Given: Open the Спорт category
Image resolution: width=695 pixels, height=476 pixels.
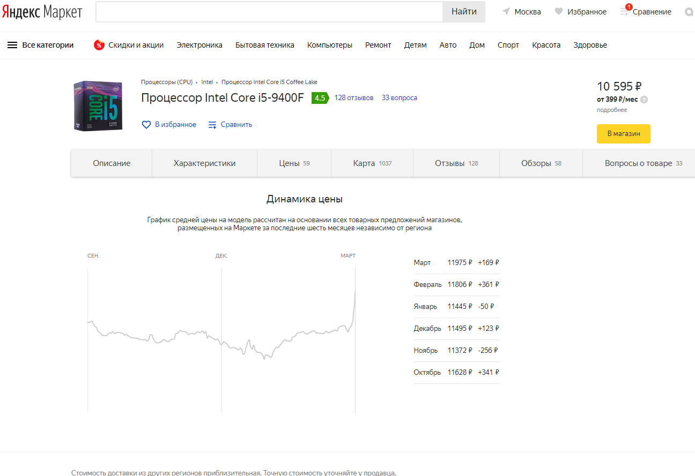Looking at the screenshot, I should [508, 45].
